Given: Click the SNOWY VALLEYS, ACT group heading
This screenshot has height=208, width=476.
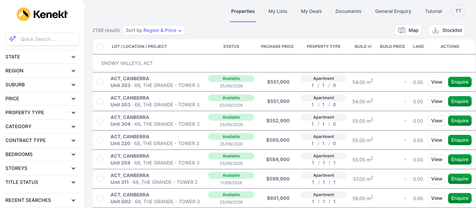Looking at the screenshot, I should 127,63.
